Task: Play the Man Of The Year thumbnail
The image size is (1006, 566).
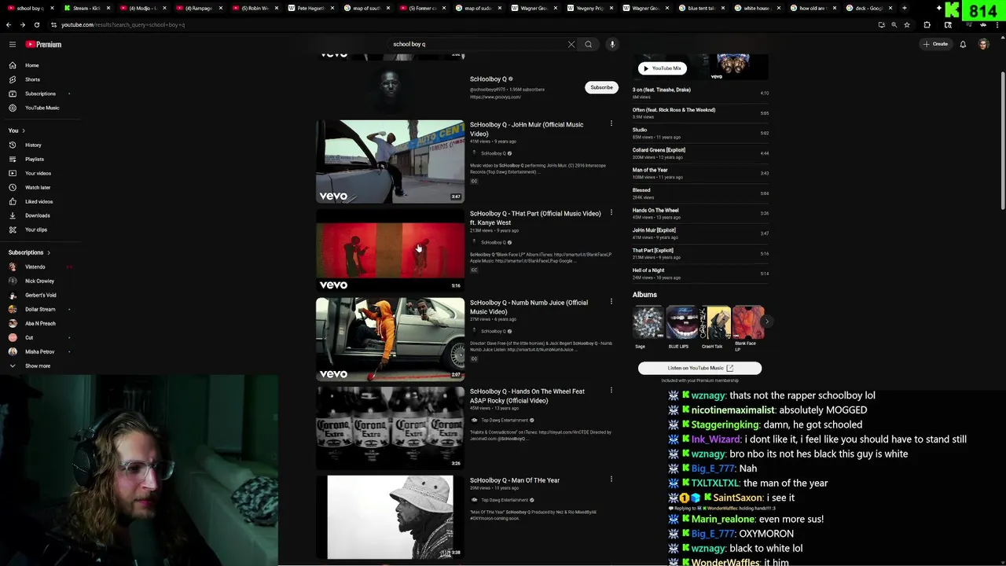Action: point(391,517)
